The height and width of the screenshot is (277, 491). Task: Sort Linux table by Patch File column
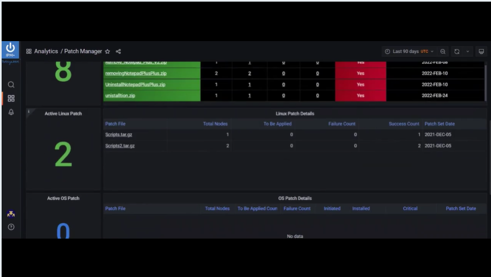pos(115,124)
